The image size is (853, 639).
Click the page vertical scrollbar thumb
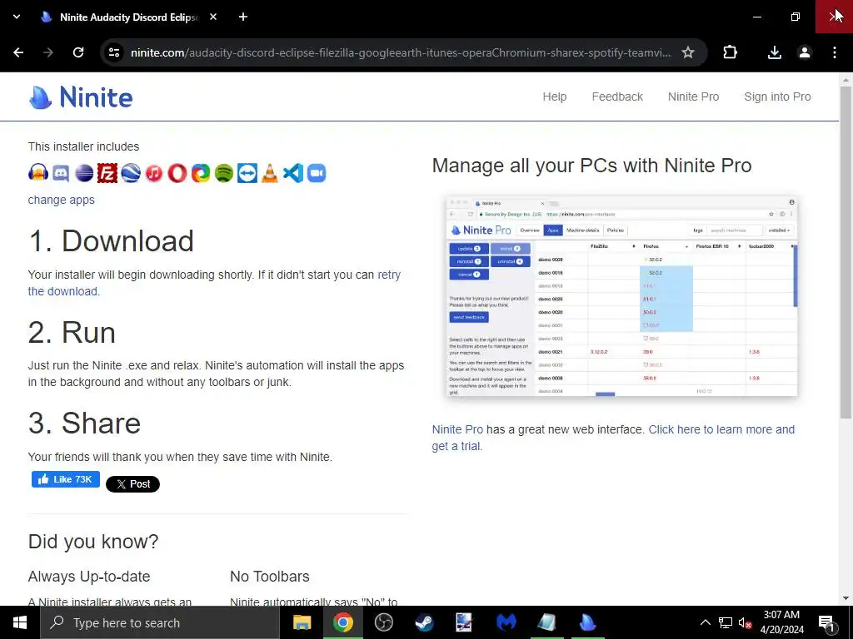pyautogui.click(x=846, y=253)
